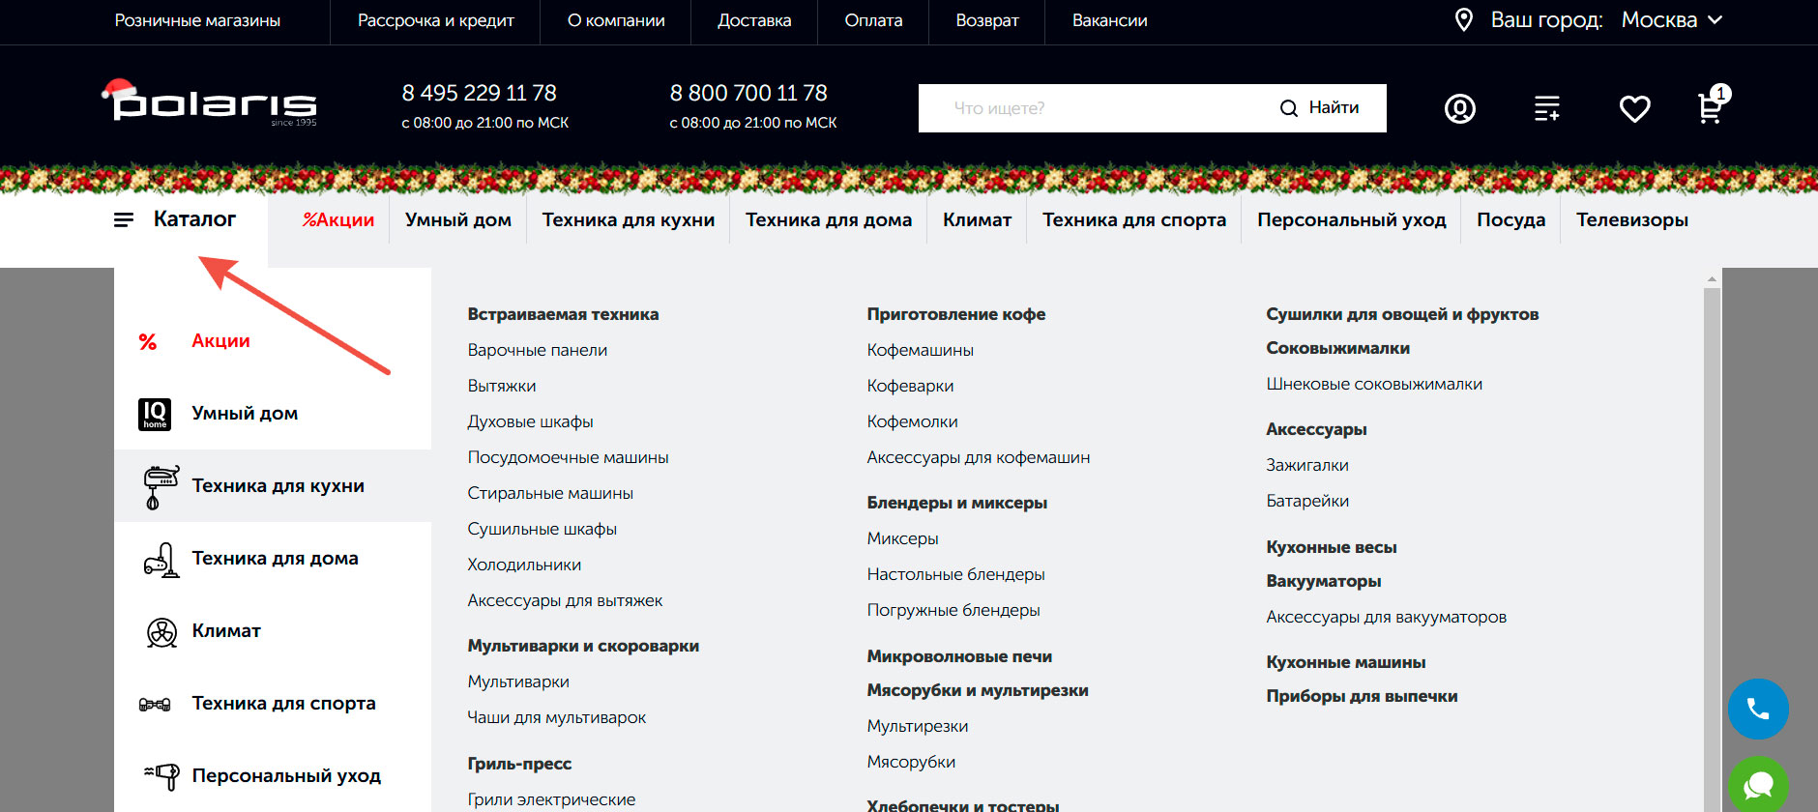
Task: Open the Мультиварки category link
Action: click(x=518, y=681)
